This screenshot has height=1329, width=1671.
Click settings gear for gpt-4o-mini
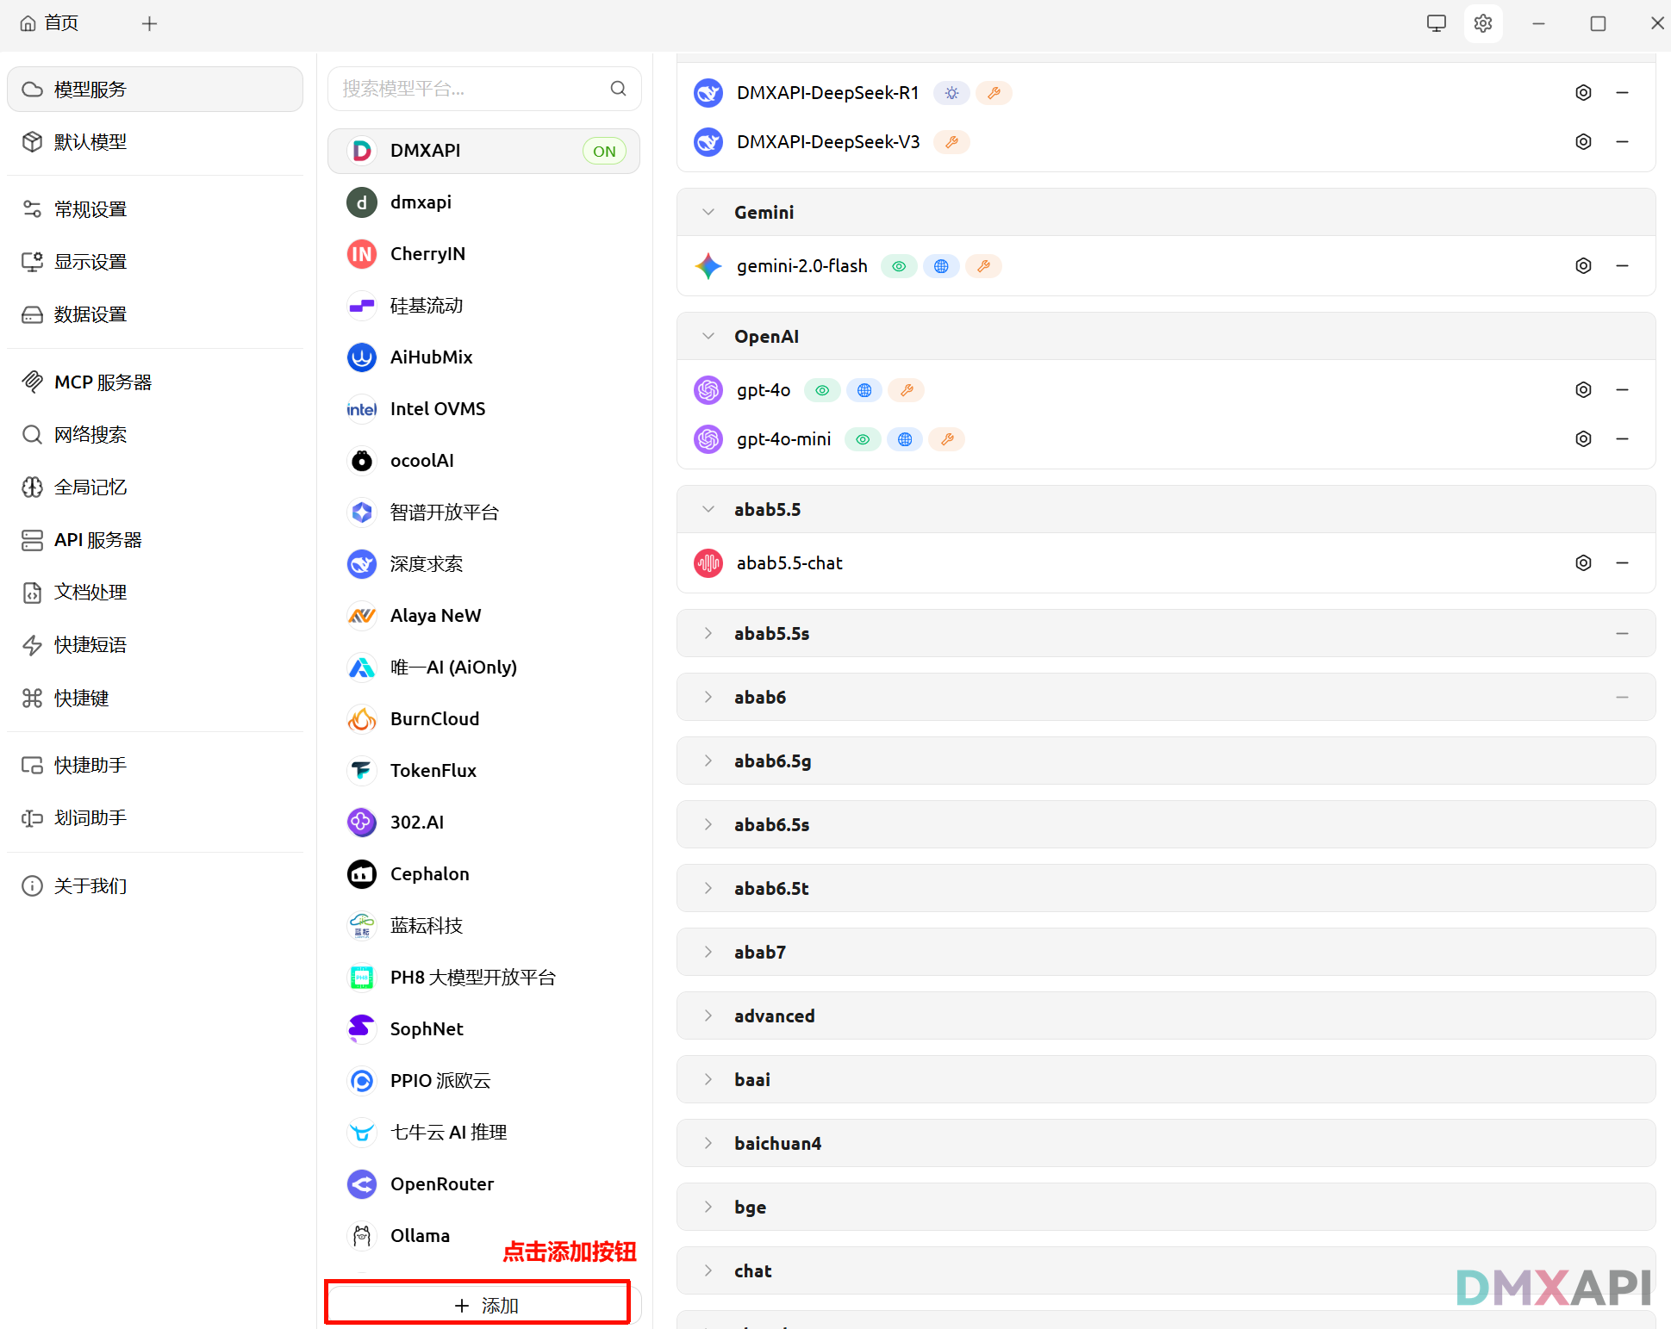[1583, 439]
